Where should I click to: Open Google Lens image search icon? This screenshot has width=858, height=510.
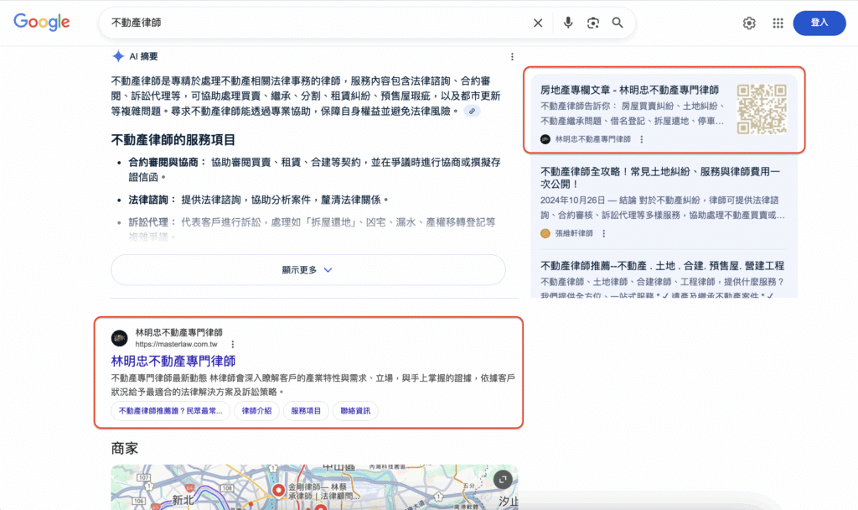593,23
